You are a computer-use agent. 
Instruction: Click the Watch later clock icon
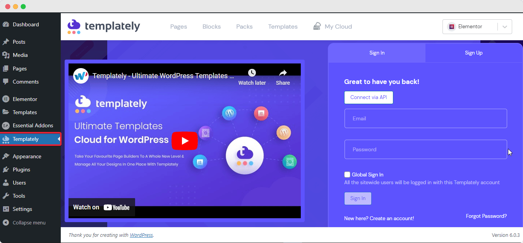pos(252,73)
